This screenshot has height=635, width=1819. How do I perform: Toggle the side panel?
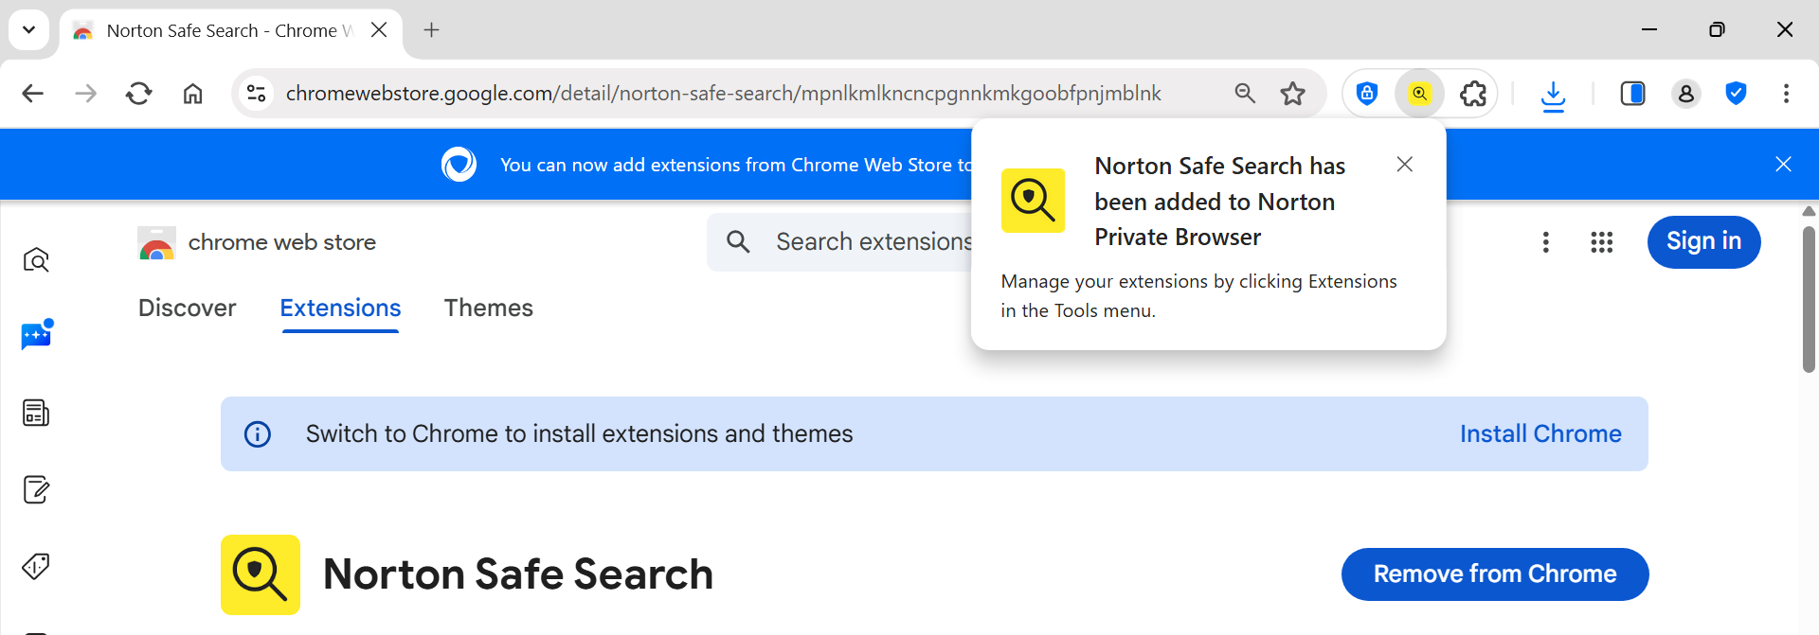point(1633,94)
